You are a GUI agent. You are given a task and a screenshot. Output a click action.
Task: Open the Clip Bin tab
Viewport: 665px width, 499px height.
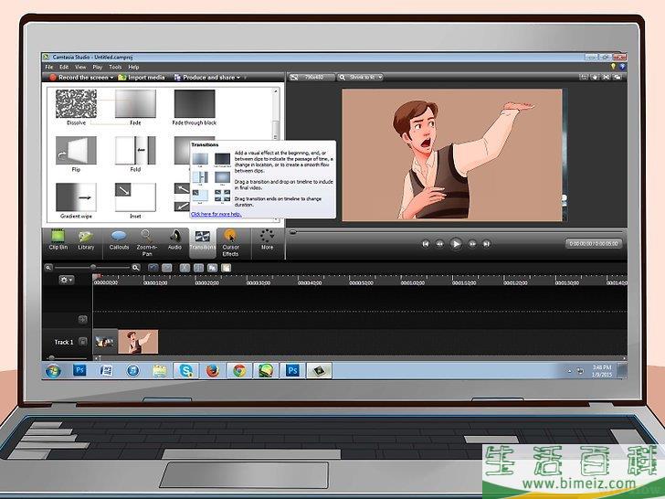(x=58, y=240)
